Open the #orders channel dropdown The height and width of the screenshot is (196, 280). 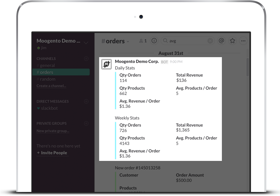[128, 42]
